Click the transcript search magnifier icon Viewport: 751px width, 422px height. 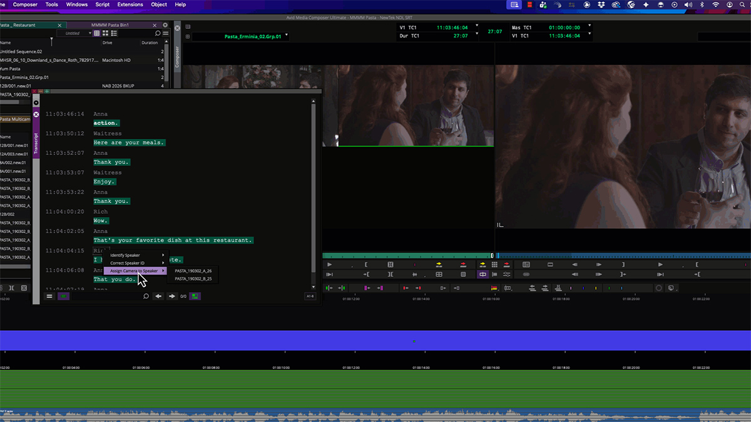146,296
